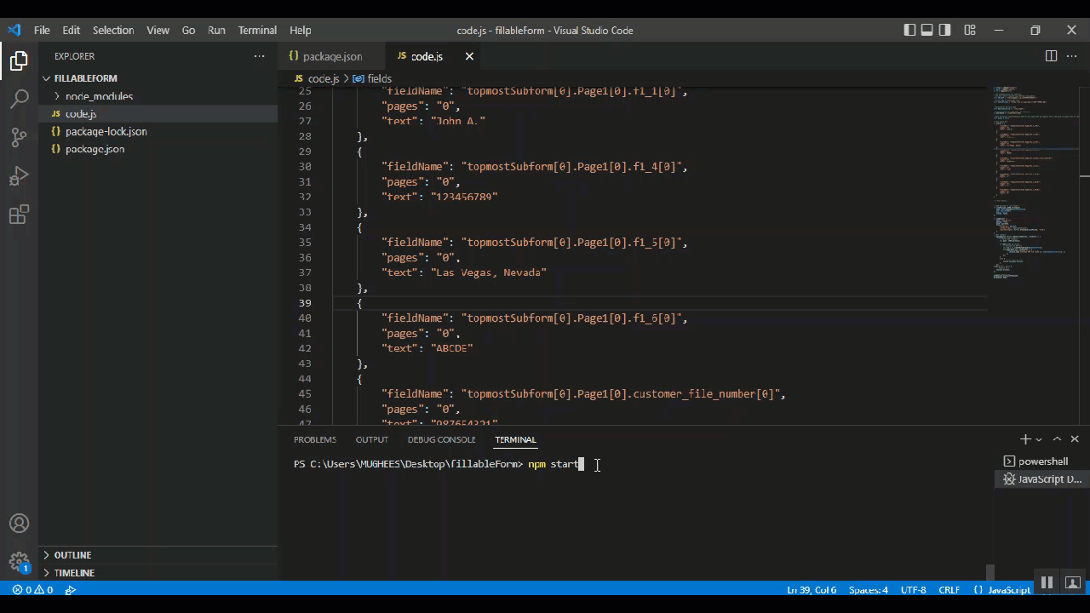Open the File menu
This screenshot has width=1090, height=613.
coord(42,30)
